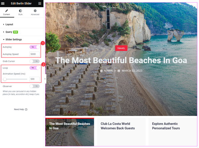The width and height of the screenshot is (199, 148).
Task: Select the Club La Costa World slide thumbnail
Action: [121, 132]
